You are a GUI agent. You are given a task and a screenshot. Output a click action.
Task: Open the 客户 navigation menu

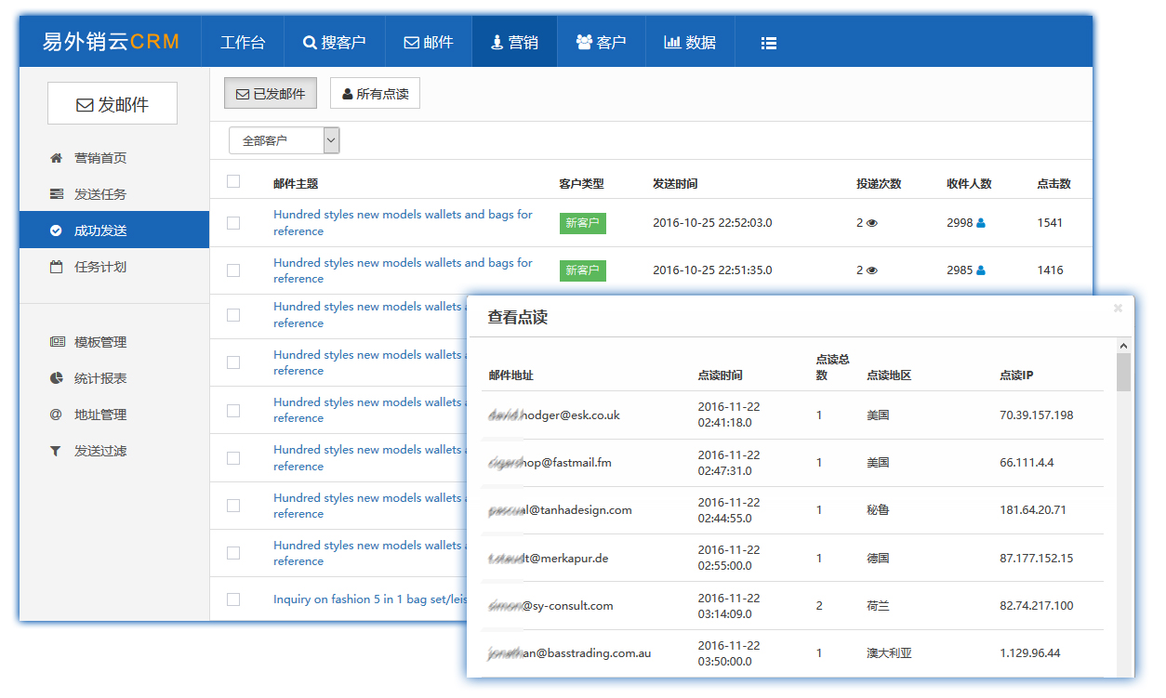601,43
